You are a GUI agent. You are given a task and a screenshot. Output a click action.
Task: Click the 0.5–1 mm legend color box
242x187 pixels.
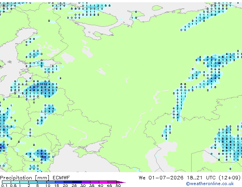15,182
